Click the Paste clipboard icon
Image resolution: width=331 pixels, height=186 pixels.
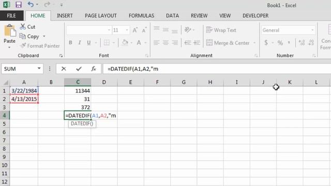10,31
